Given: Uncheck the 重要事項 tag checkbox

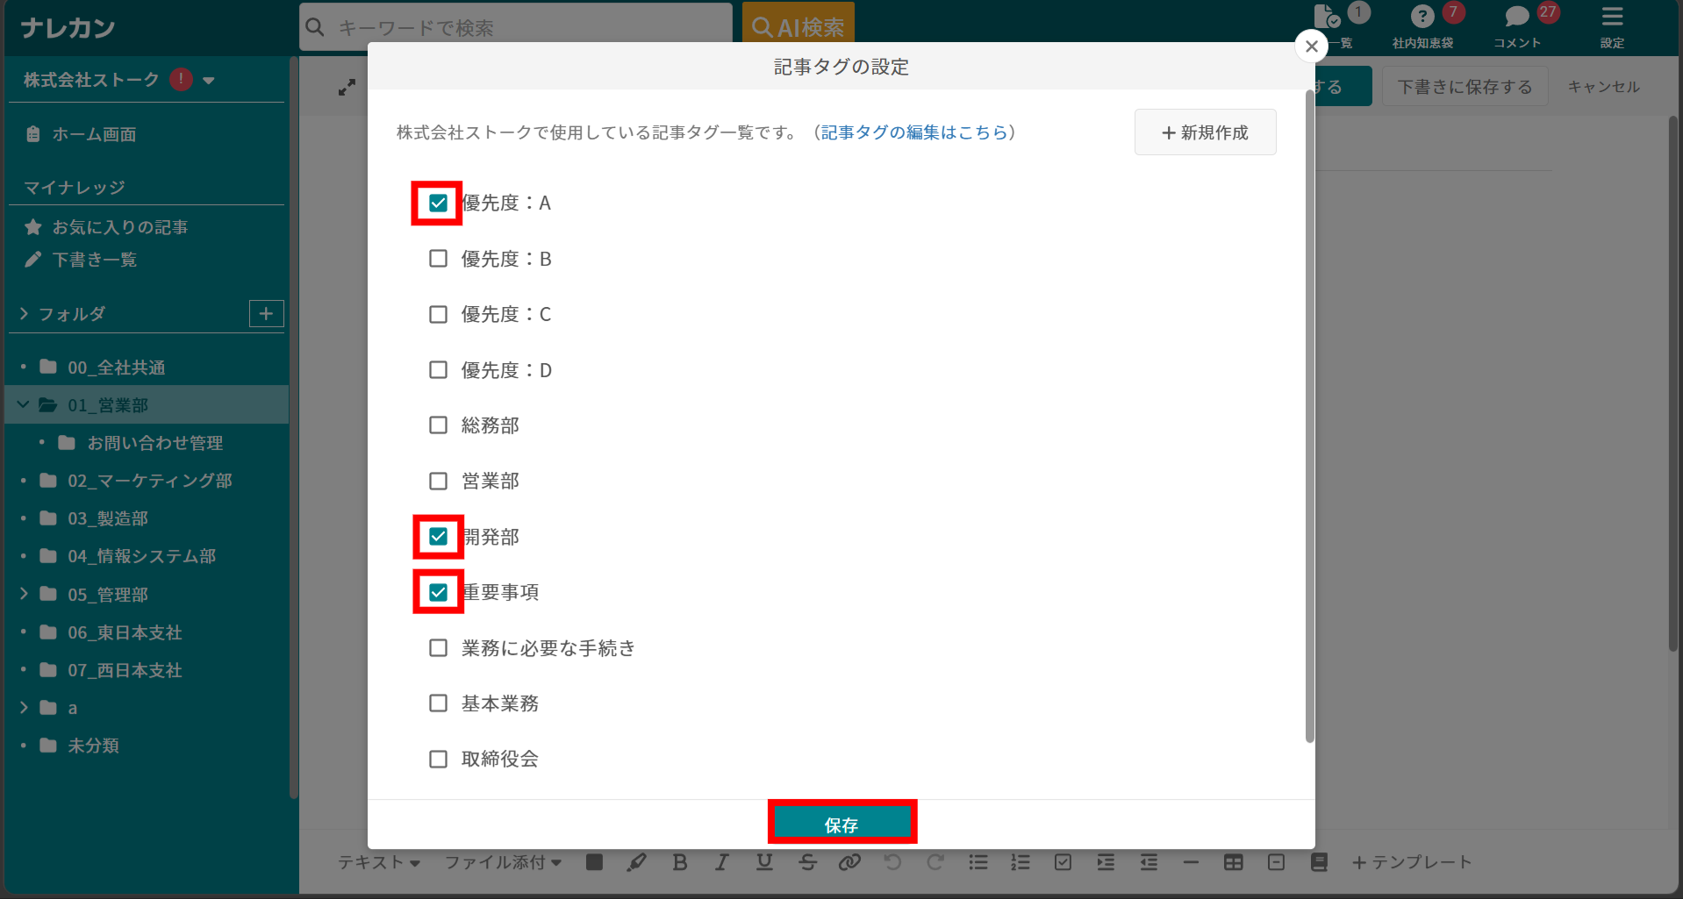Looking at the screenshot, I should (438, 592).
